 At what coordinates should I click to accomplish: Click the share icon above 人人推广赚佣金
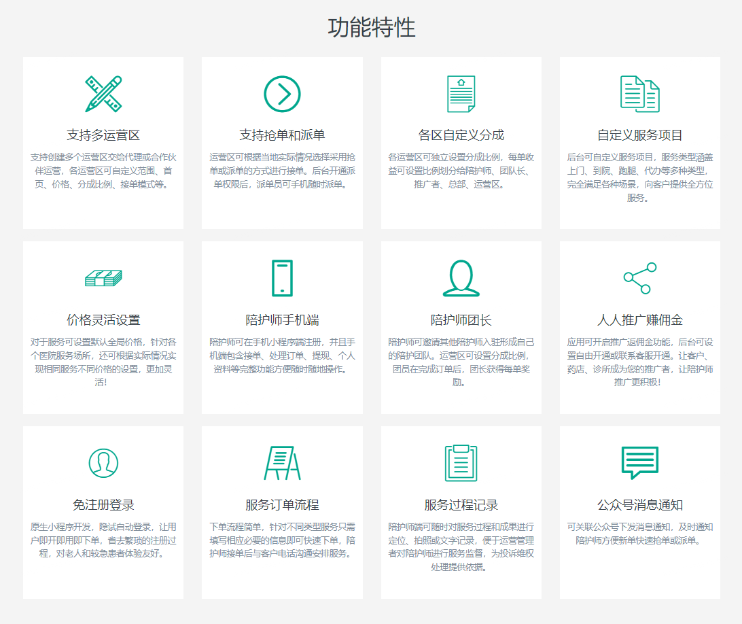pyautogui.click(x=639, y=278)
